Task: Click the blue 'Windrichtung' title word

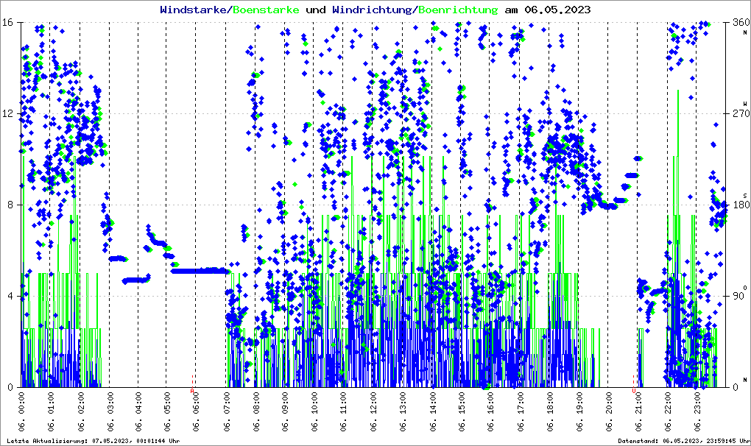Action: tap(373, 10)
